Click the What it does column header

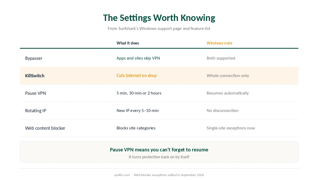click(128, 43)
